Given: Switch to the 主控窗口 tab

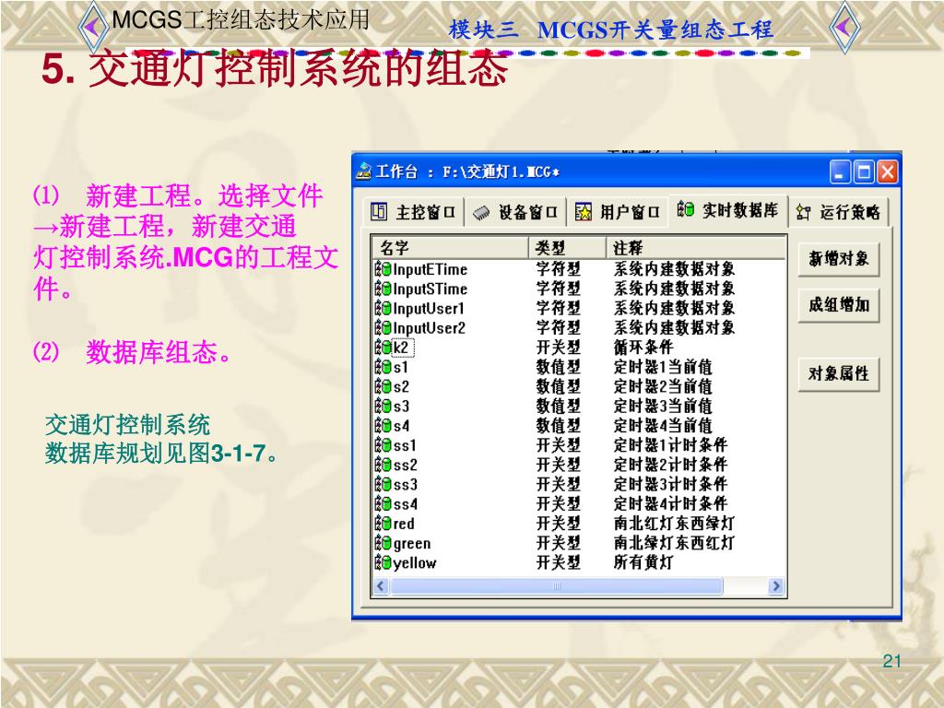Looking at the screenshot, I should tap(413, 212).
